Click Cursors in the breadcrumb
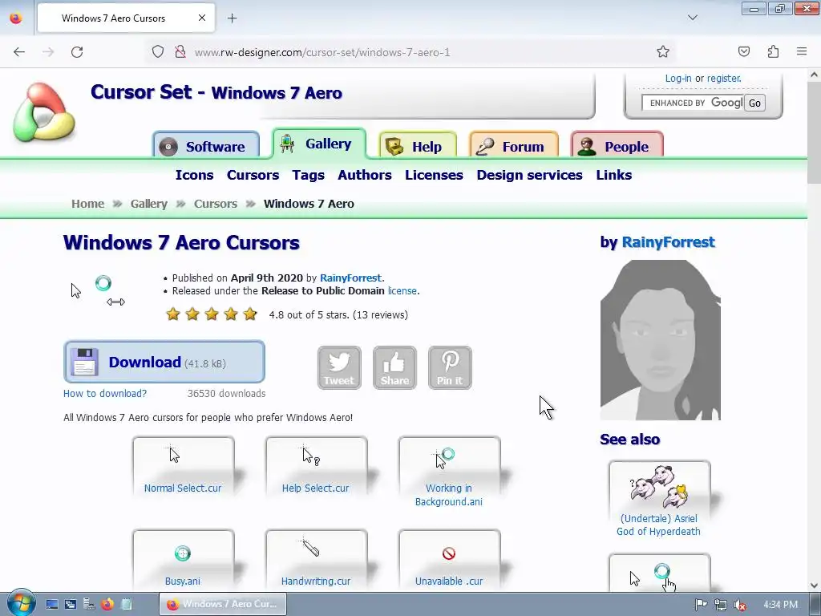 [216, 204]
